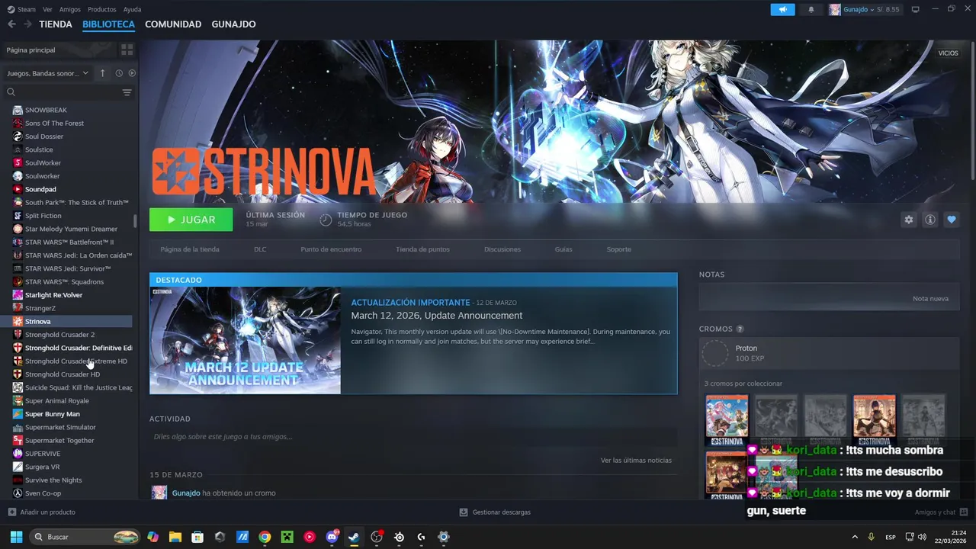
Task: Open Copilot from taskbar
Action: 152,537
